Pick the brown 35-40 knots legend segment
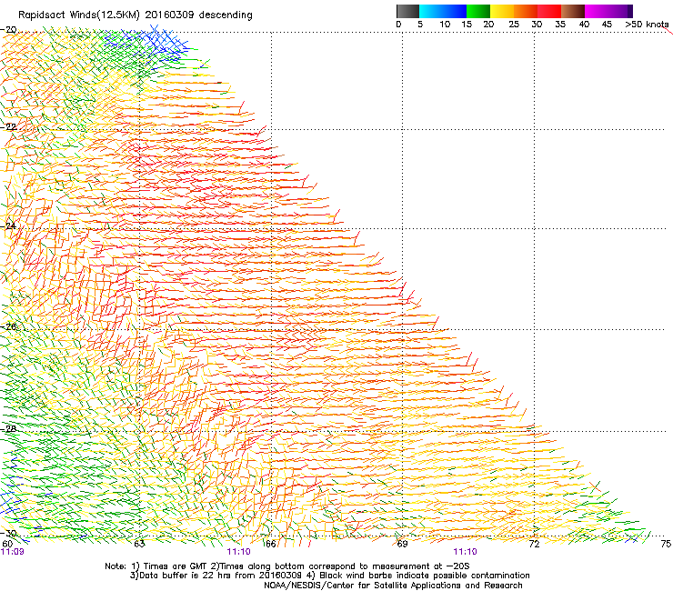Image resolution: width=673 pixels, height=591 pixels. pyautogui.click(x=573, y=11)
